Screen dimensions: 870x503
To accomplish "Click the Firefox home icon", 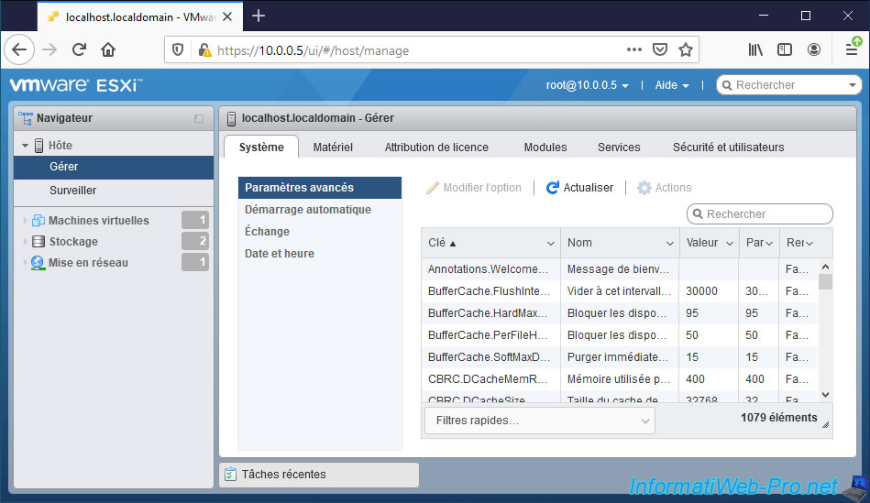I will click(108, 49).
